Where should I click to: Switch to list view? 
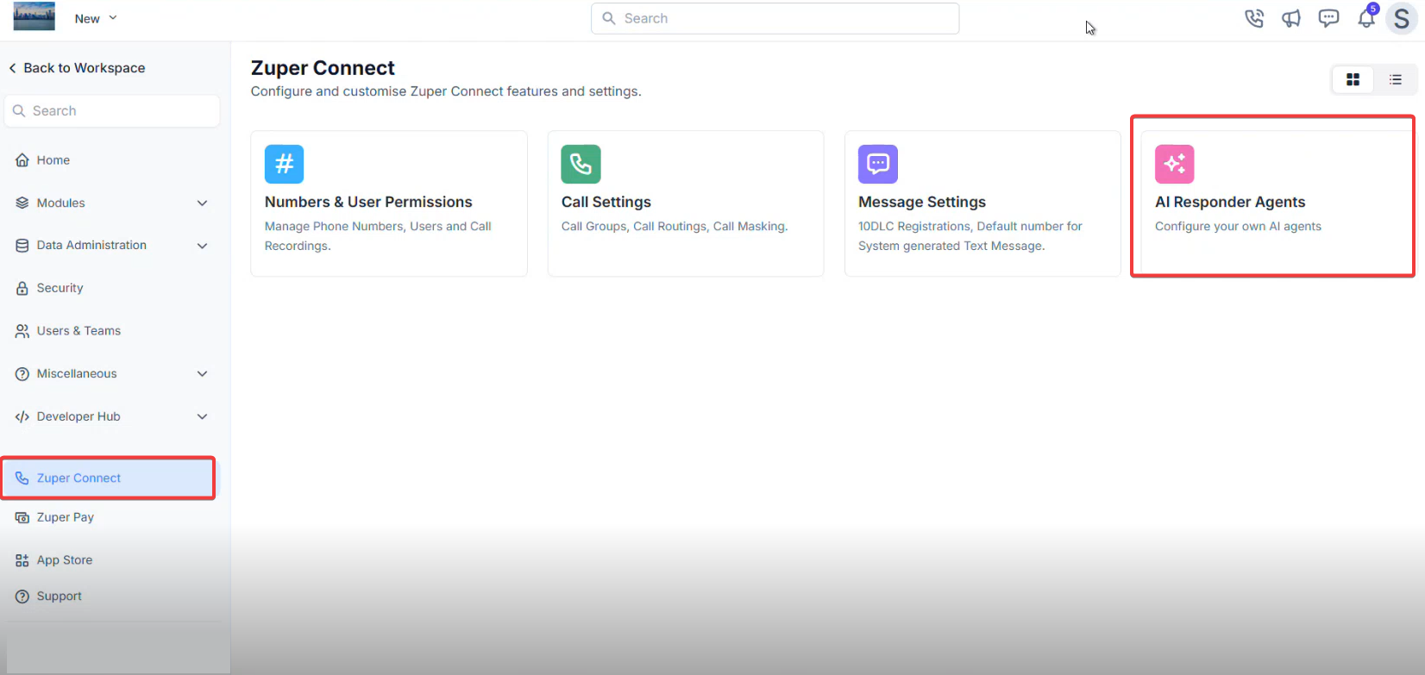tap(1396, 79)
